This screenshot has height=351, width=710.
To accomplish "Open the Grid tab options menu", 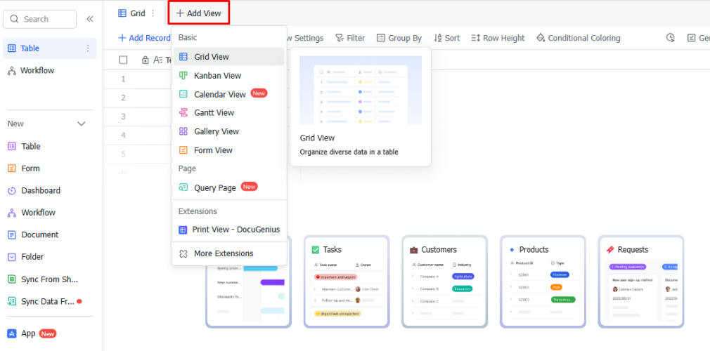I will (153, 13).
